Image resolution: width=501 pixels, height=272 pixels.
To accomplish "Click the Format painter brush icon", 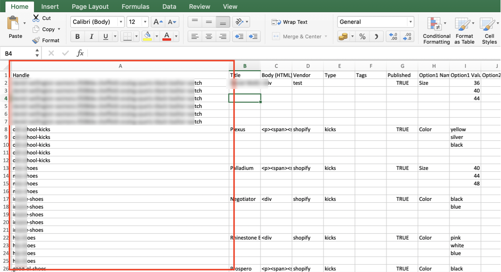I will 36,40.
